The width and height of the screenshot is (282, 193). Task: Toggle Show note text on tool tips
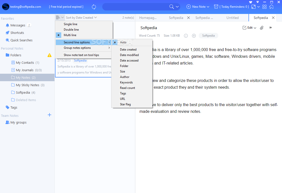click(x=84, y=55)
